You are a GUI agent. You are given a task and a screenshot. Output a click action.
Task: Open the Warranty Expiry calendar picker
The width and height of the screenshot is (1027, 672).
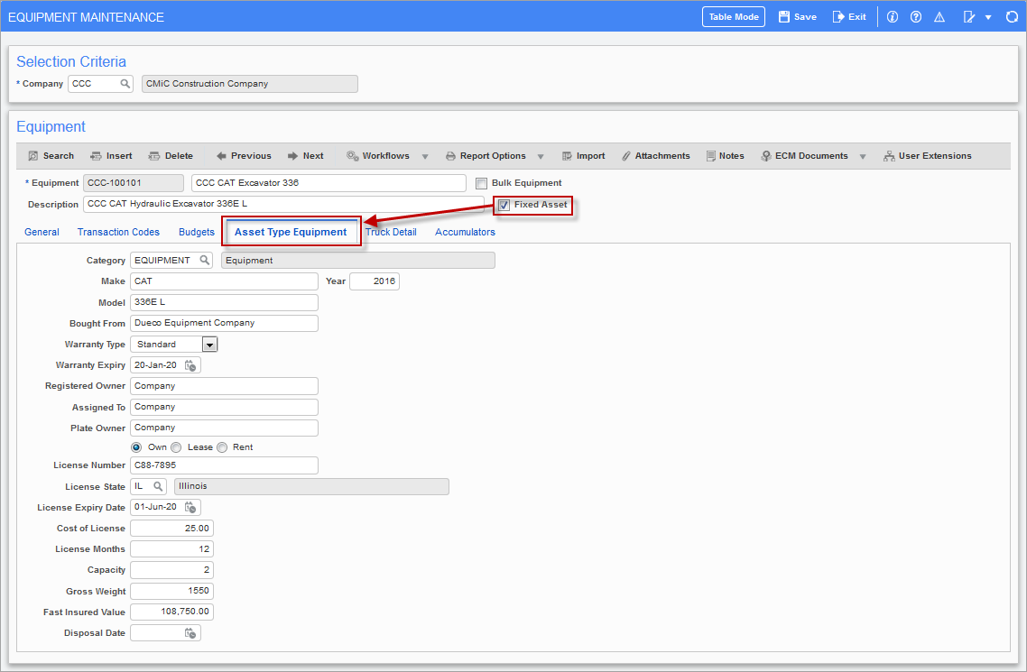click(190, 365)
